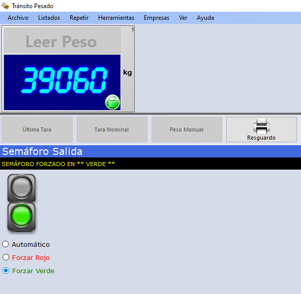Select the Forzar Rojo radio option
This screenshot has height=294, width=301.
pyautogui.click(x=6, y=257)
